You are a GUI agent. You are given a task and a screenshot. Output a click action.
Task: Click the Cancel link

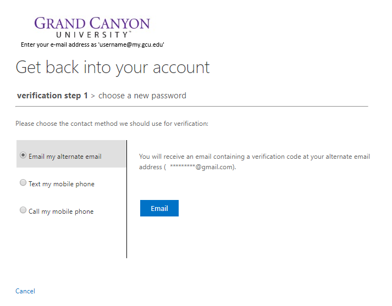pos(25,291)
